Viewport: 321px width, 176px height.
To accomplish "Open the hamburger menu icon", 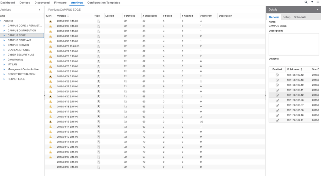I will (x=318, y=2).
